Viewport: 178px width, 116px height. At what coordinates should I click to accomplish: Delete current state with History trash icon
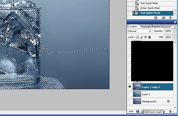(x=170, y=17)
